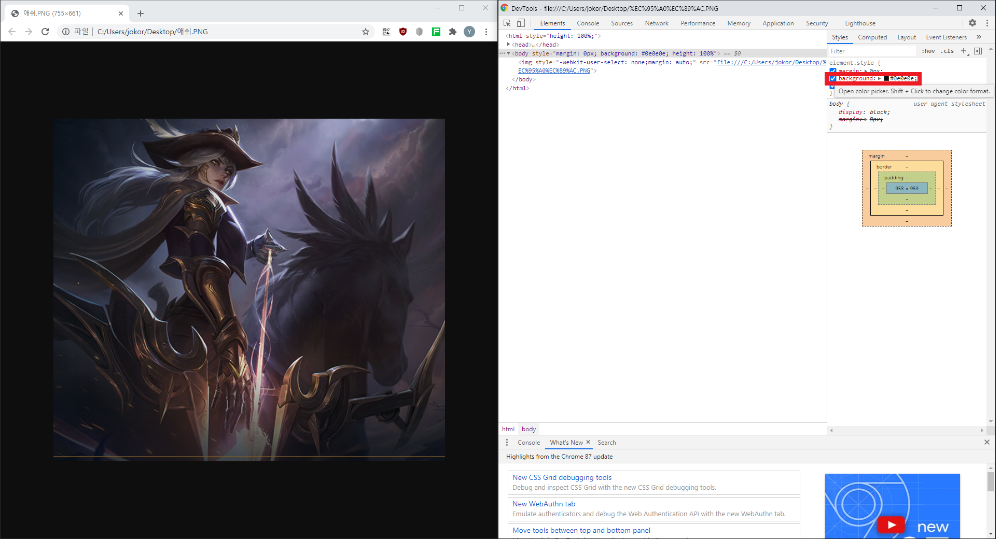
Task: Reload the page in Chrome
Action: click(x=45, y=32)
